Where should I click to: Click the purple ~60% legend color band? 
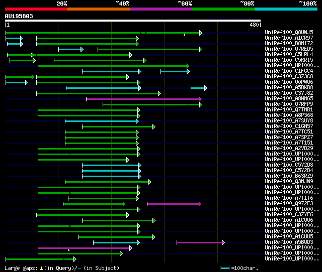[x=161, y=9]
